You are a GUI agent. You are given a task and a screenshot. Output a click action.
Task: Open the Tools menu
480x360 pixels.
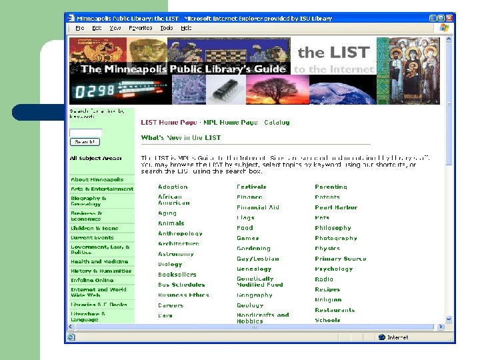167,28
